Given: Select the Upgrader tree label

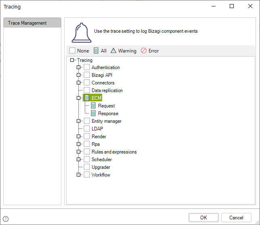Looking at the screenshot, I should [x=101, y=167].
